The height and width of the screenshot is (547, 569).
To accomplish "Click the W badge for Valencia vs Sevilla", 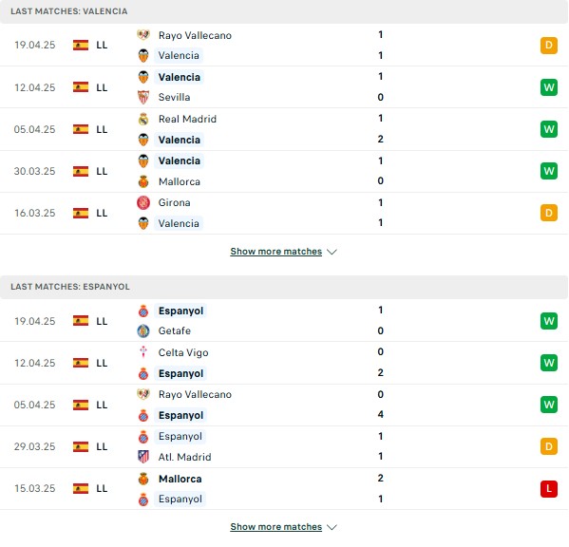I will 549,87.
